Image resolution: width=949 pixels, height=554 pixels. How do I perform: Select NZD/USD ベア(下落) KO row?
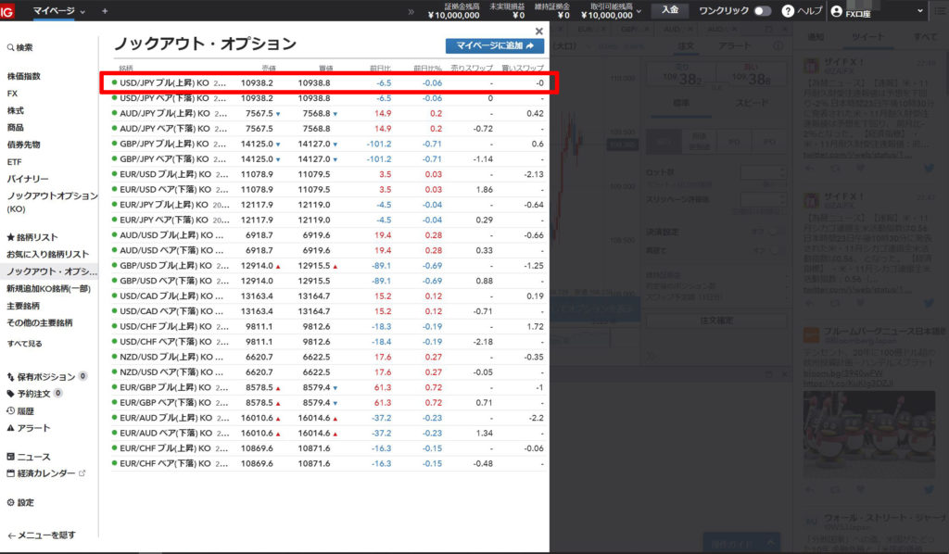pyautogui.click(x=328, y=371)
